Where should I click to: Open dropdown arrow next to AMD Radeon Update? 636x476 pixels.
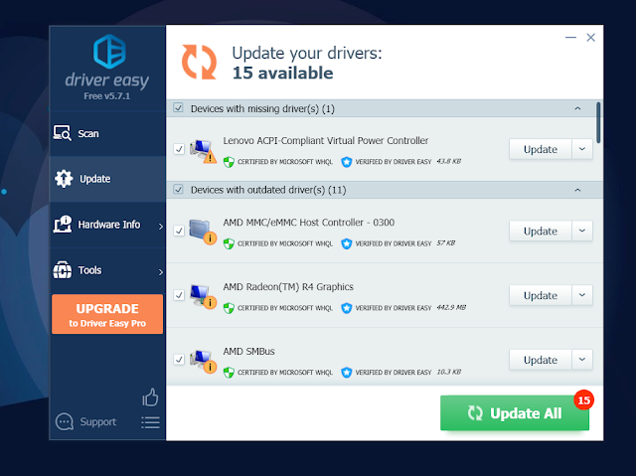coord(582,295)
